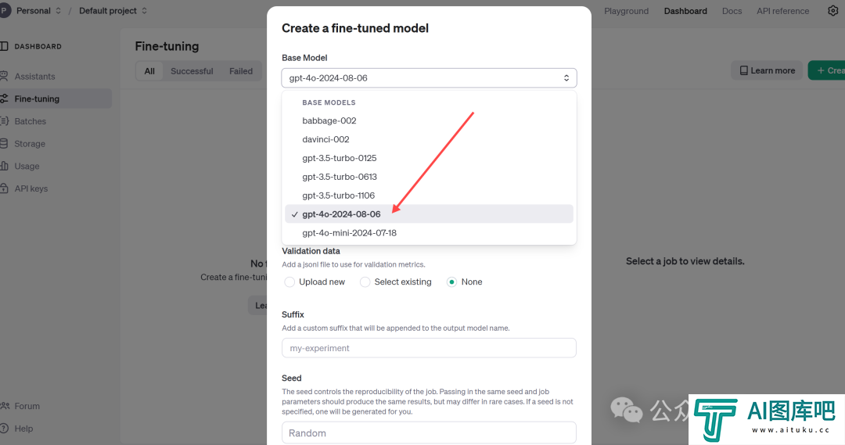Open the Base Model combo box
The image size is (845, 445).
point(429,78)
